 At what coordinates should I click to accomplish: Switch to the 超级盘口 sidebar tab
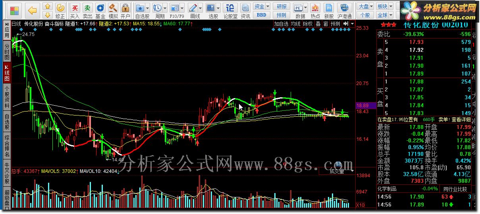click(7, 197)
